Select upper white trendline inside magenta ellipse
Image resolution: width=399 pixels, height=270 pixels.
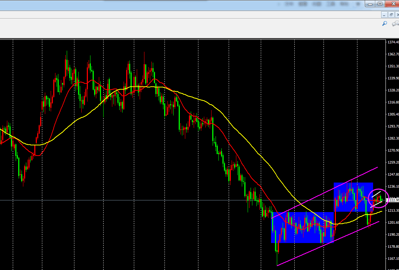[376, 194]
